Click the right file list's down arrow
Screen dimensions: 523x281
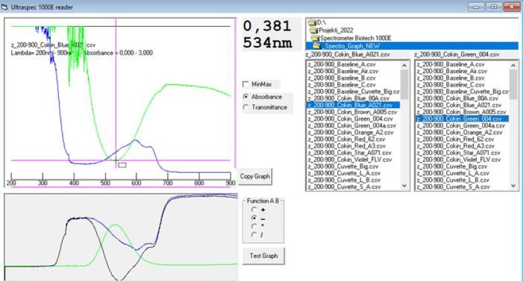click(x=514, y=186)
